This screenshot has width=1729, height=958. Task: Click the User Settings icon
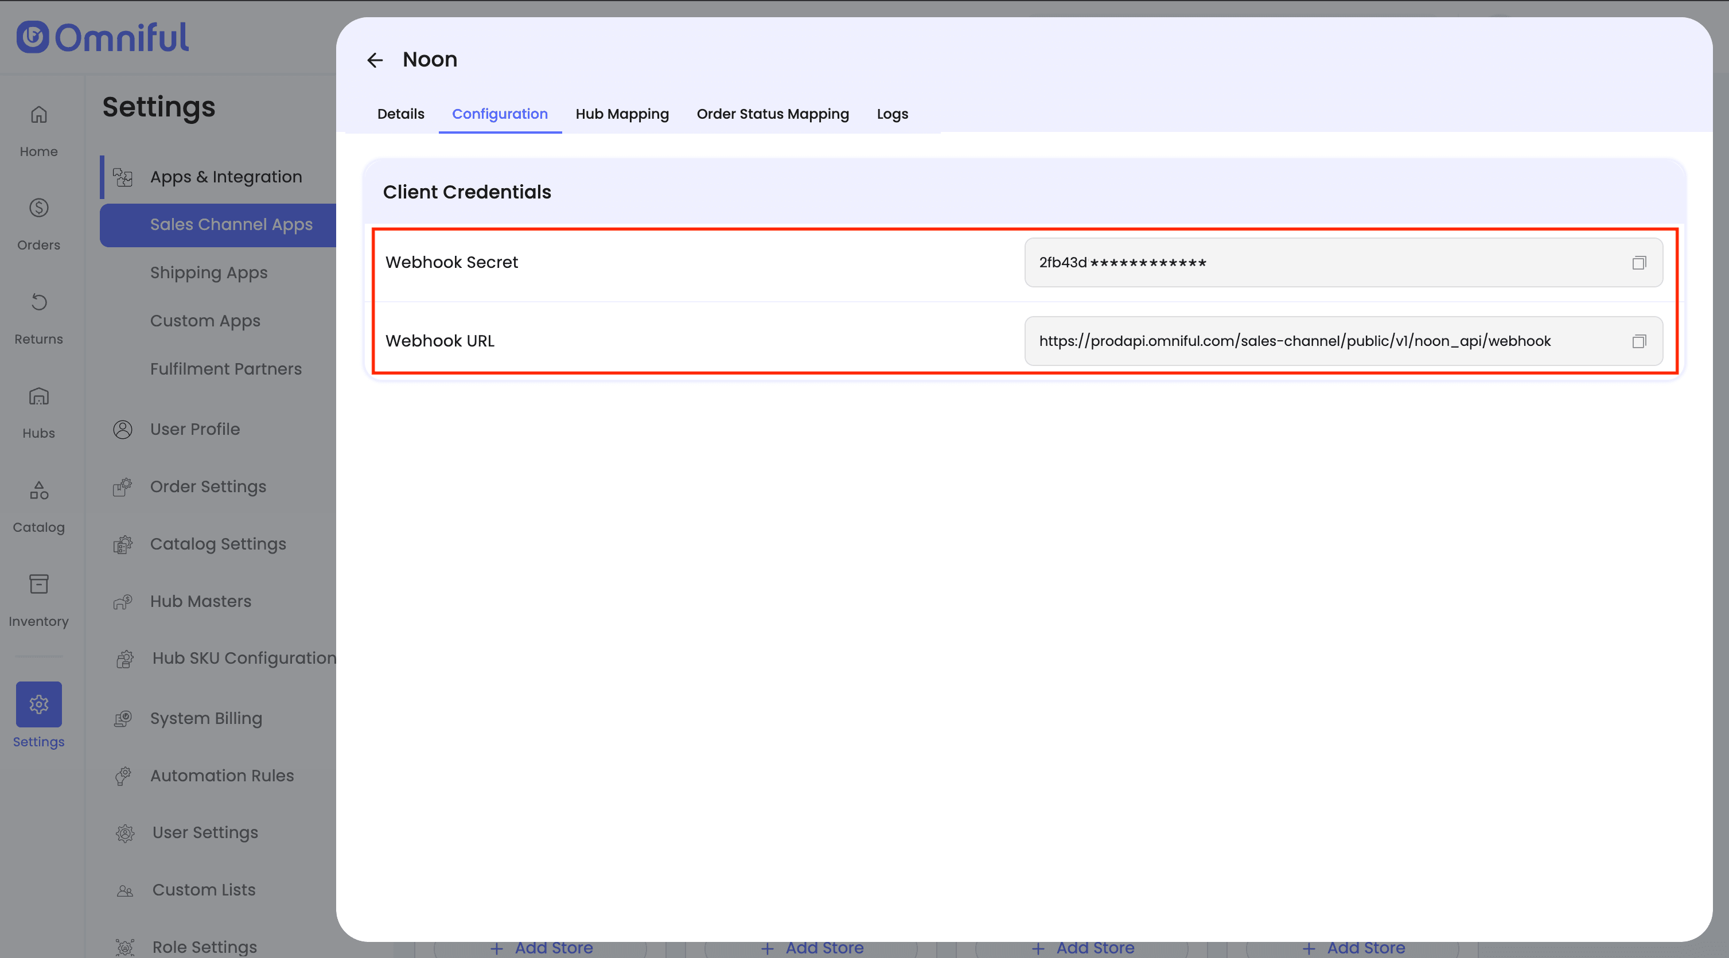(x=125, y=832)
